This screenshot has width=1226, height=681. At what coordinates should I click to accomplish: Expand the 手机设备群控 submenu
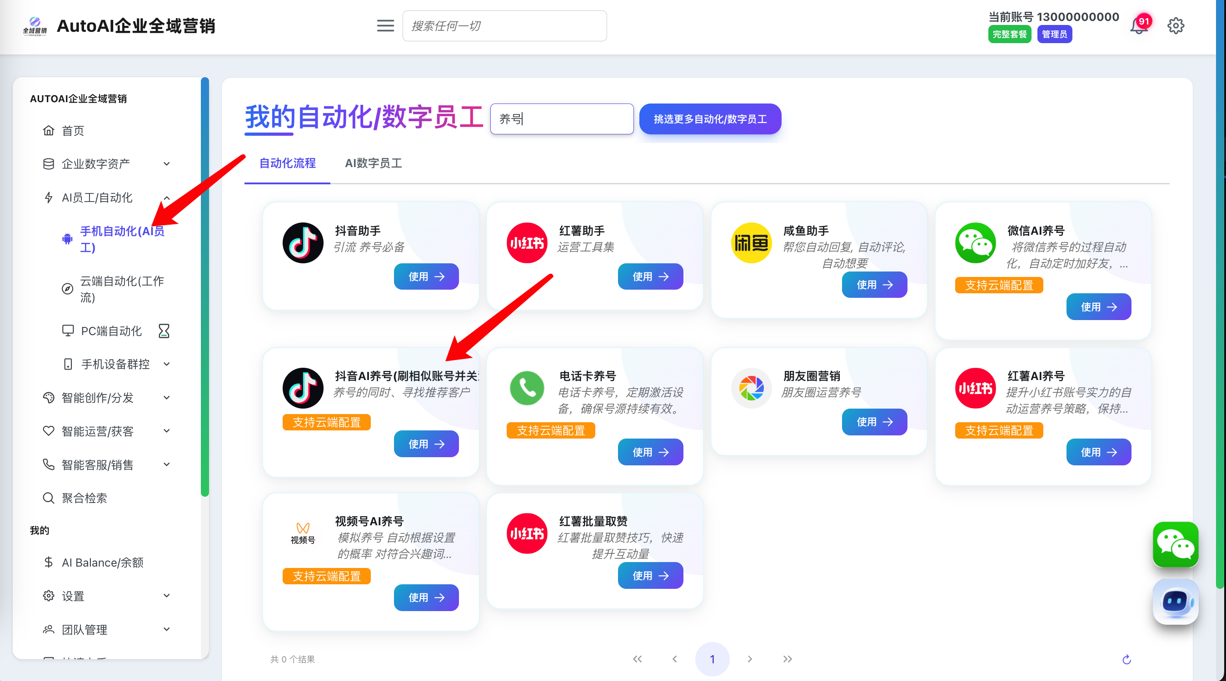116,364
